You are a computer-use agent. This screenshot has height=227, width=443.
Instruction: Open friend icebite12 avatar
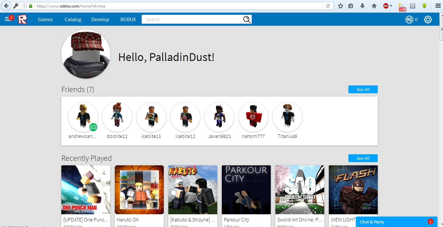[x=185, y=117]
